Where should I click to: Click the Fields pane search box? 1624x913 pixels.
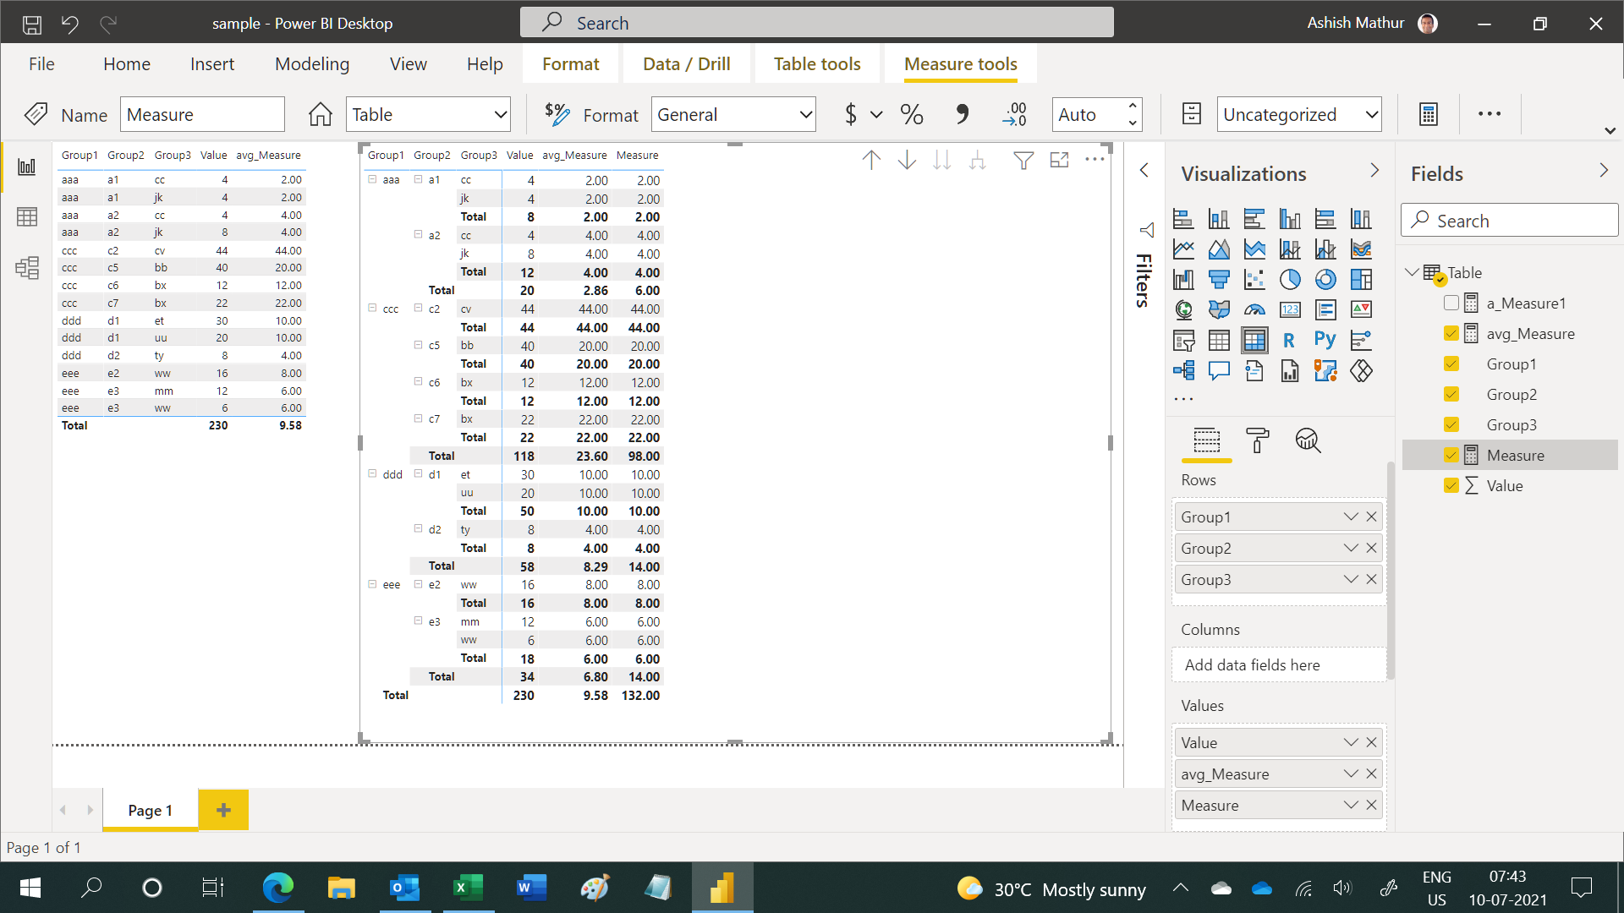click(1510, 220)
